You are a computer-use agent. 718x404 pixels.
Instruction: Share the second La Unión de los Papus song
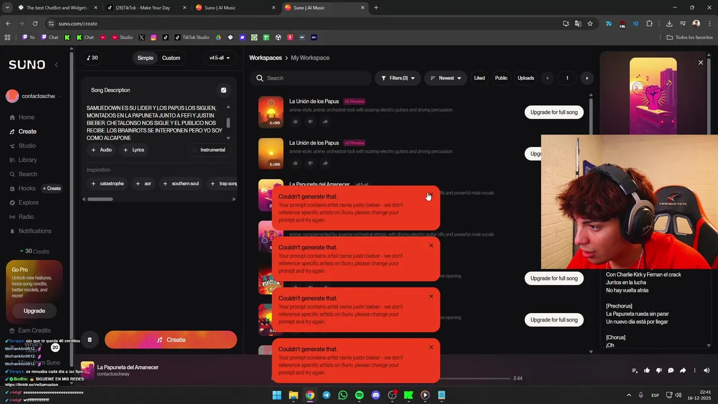pyautogui.click(x=325, y=163)
